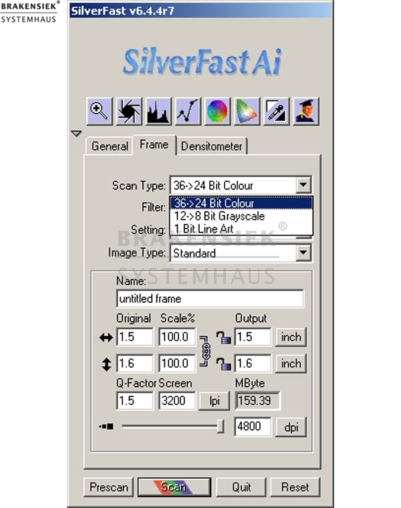Click the dpi unit button

[291, 427]
